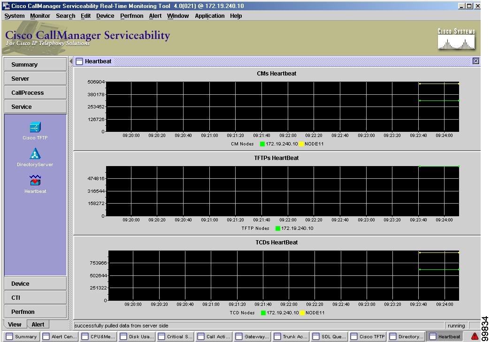Expand the Perfmon category in sidebar
The width and height of the screenshot is (491, 342).
tap(35, 312)
